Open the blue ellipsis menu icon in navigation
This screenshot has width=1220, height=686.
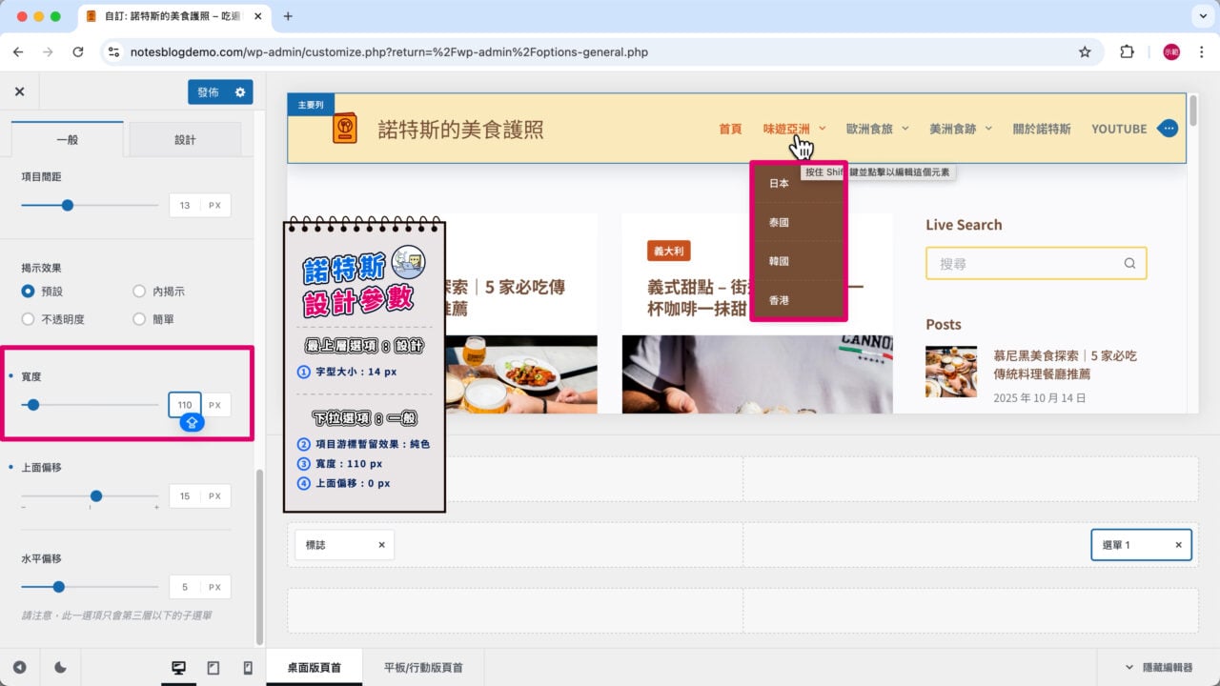(1168, 127)
